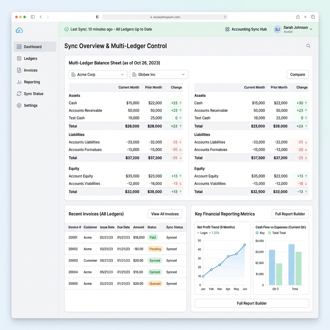
Task: Open the Settings menu item
Action: click(x=35, y=105)
